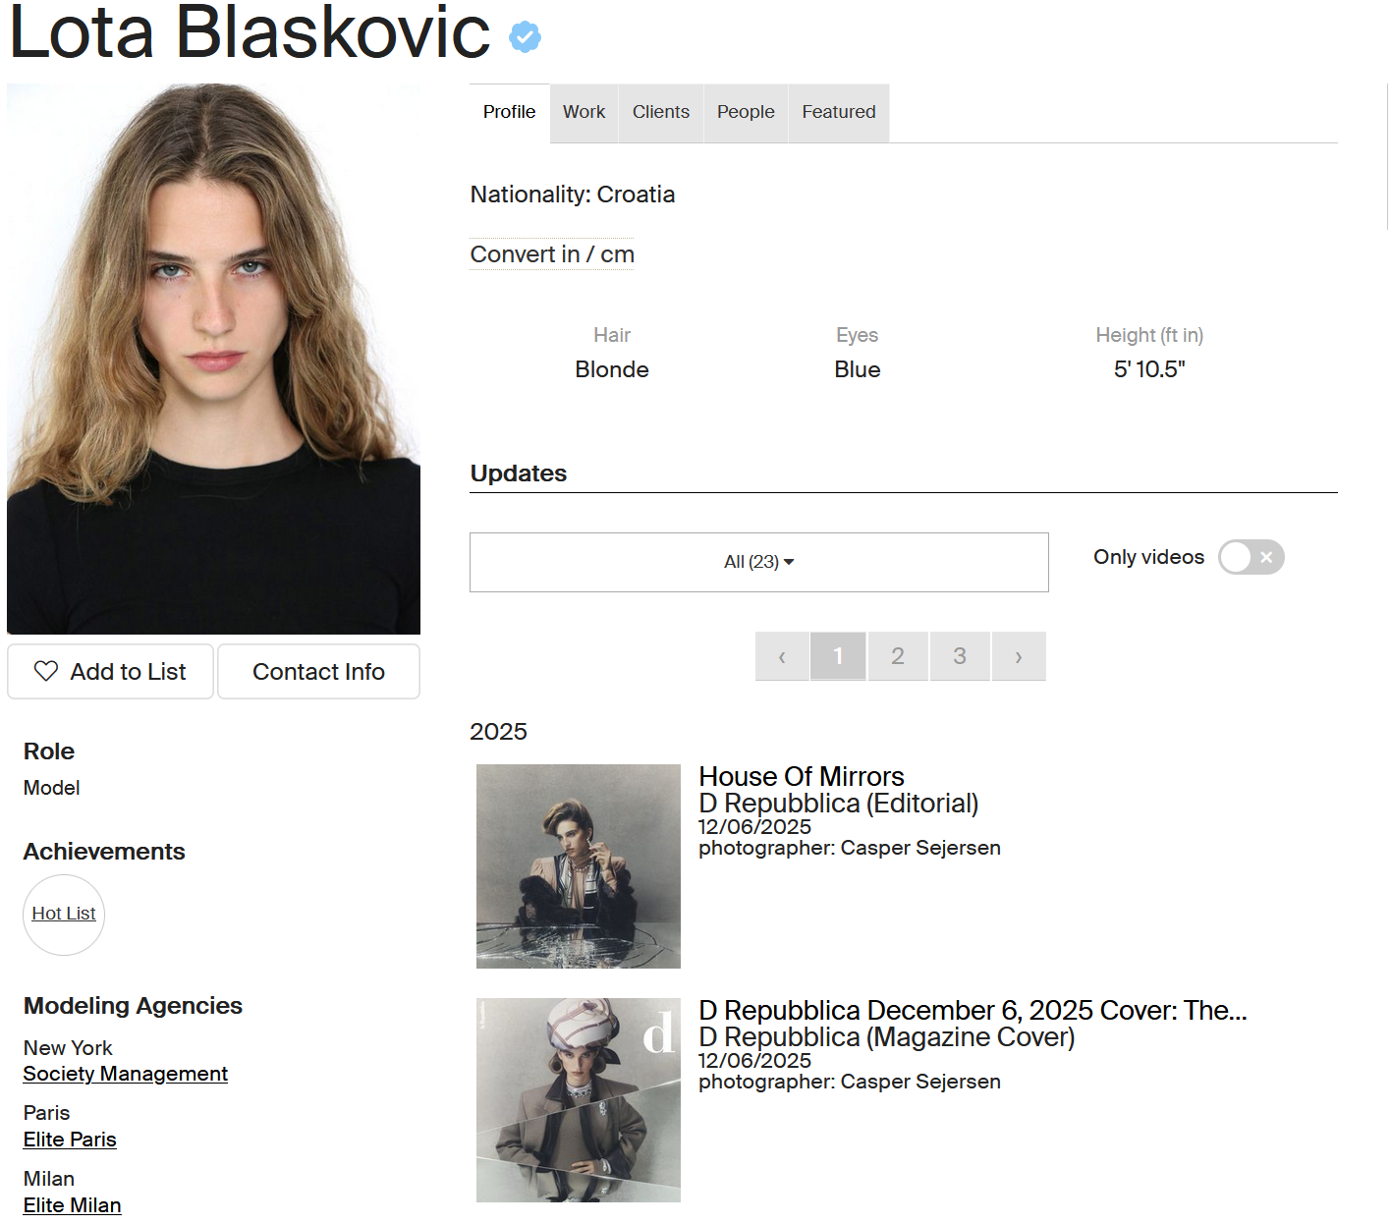Screen dimensions: 1391x1224
Task: Open D Repubblica magazine cover thumbnail
Action: pos(579,1100)
